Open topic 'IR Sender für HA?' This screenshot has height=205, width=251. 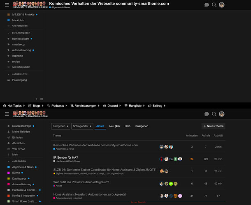pyautogui.click(x=66, y=157)
